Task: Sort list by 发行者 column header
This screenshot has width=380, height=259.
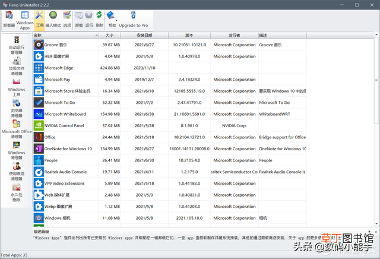Action: point(235,36)
